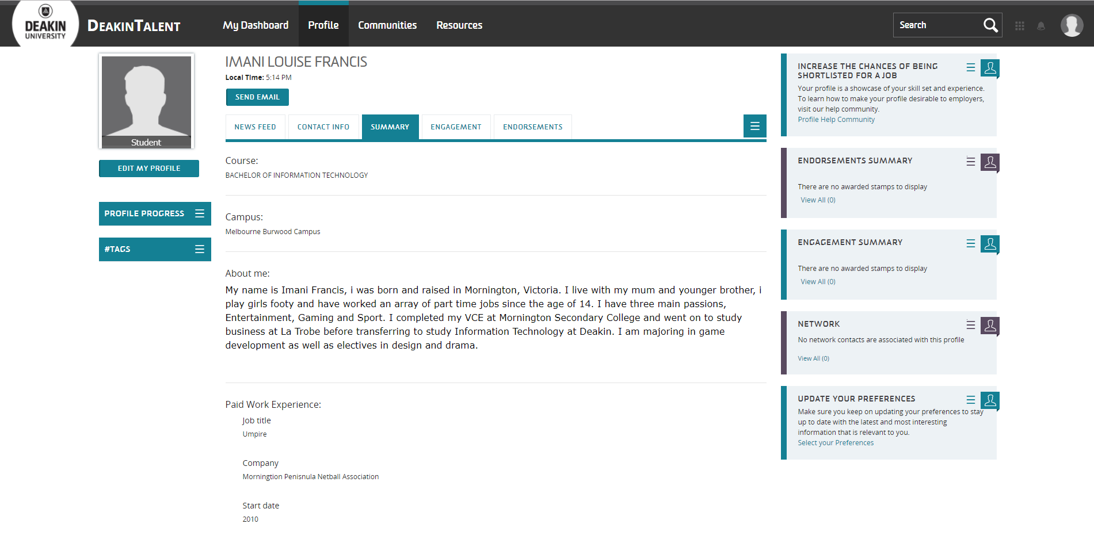Image resolution: width=1094 pixels, height=543 pixels.
Task: Open the Resources nav item
Action: pyautogui.click(x=459, y=25)
